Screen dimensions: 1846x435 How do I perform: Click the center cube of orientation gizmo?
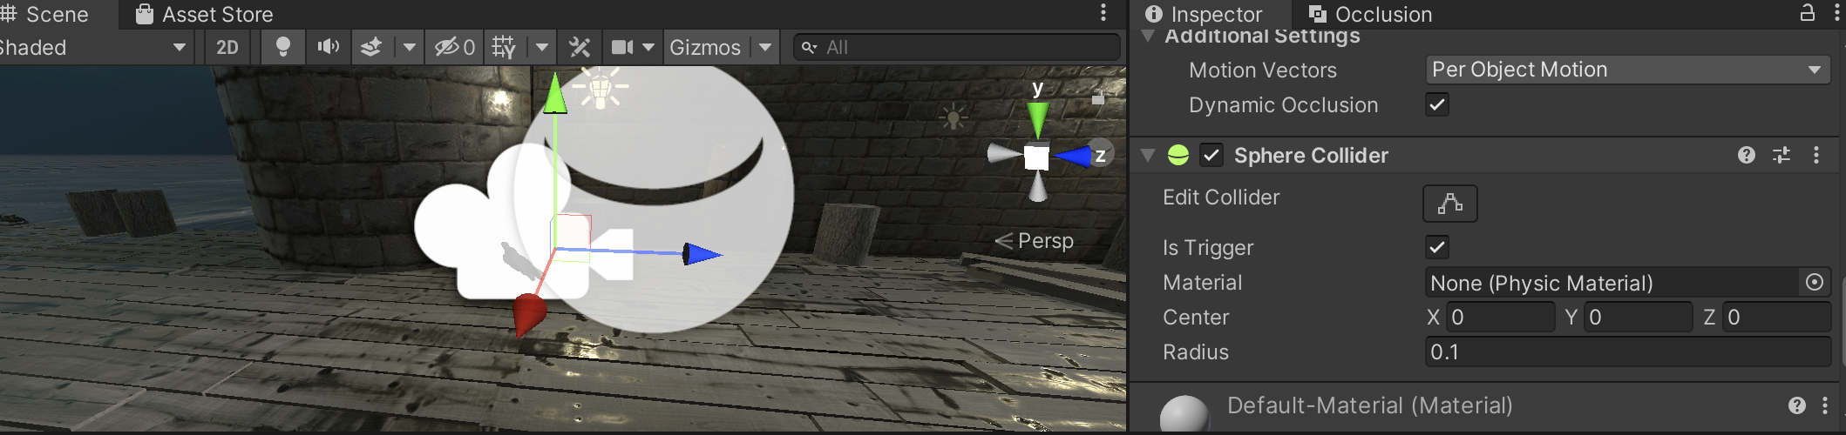(1036, 157)
